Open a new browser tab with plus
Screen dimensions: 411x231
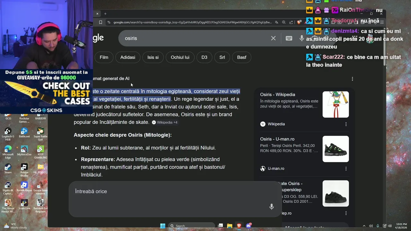(105, 13)
